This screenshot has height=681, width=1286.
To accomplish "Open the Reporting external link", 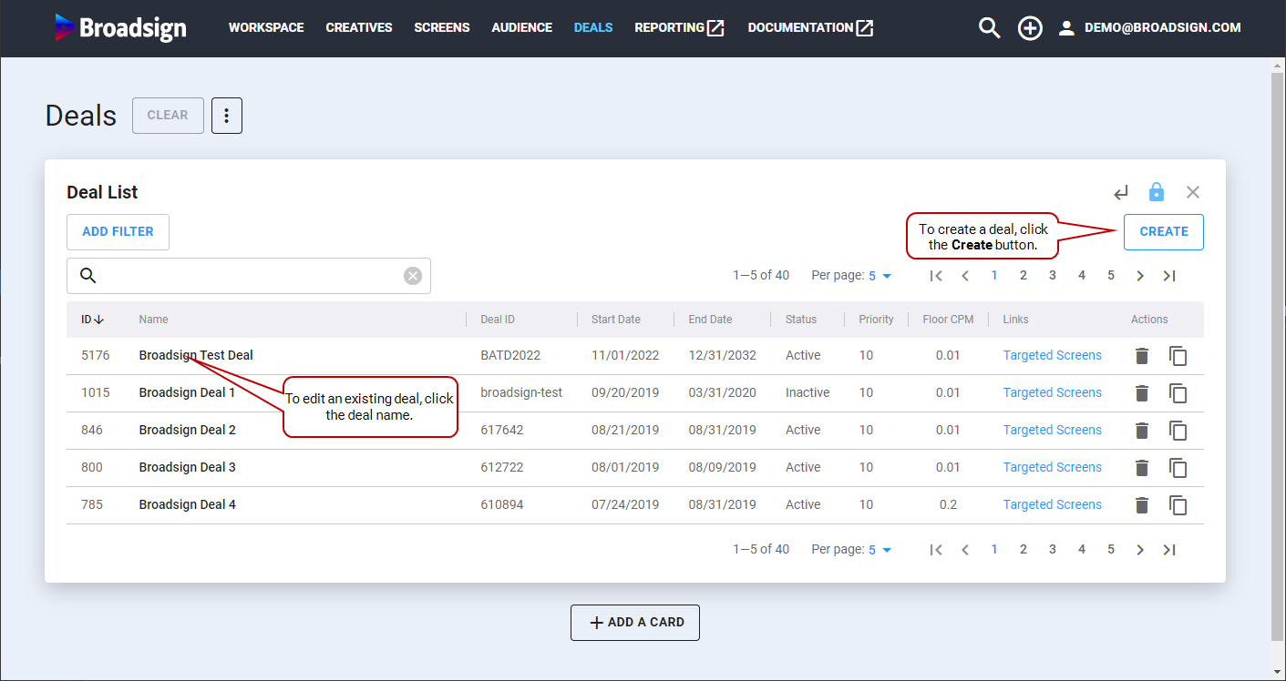I will [x=680, y=28].
